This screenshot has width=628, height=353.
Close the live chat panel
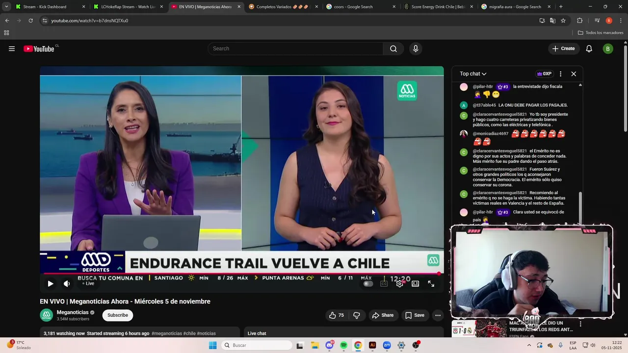pos(574,74)
